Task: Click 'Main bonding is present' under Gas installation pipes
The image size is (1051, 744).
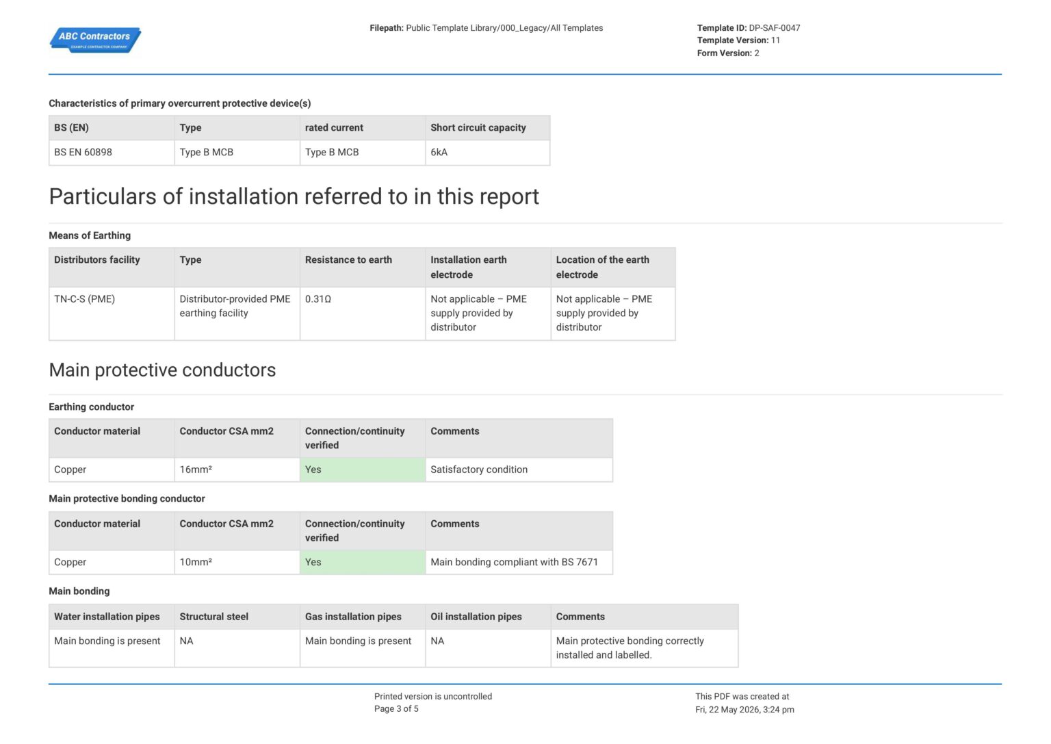Action: click(x=362, y=648)
